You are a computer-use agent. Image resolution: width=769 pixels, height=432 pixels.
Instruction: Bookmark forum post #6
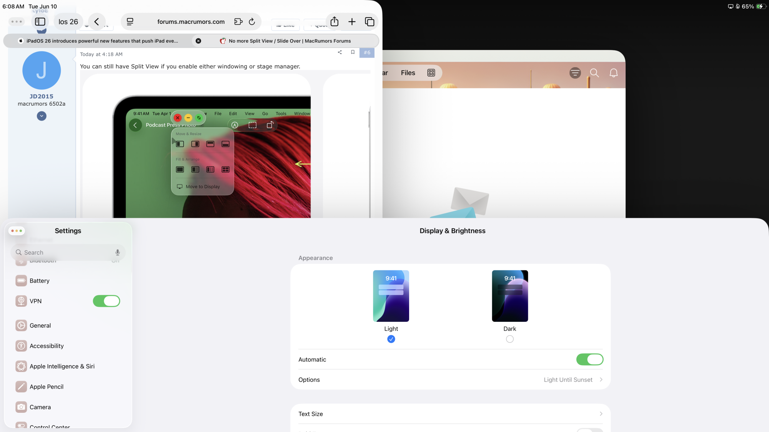point(353,52)
